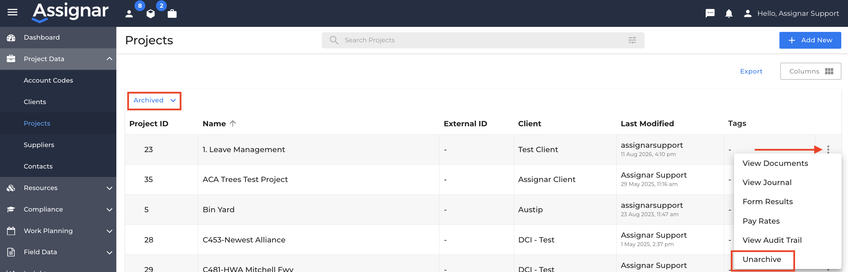Expand the Work Planning section

pos(109,231)
